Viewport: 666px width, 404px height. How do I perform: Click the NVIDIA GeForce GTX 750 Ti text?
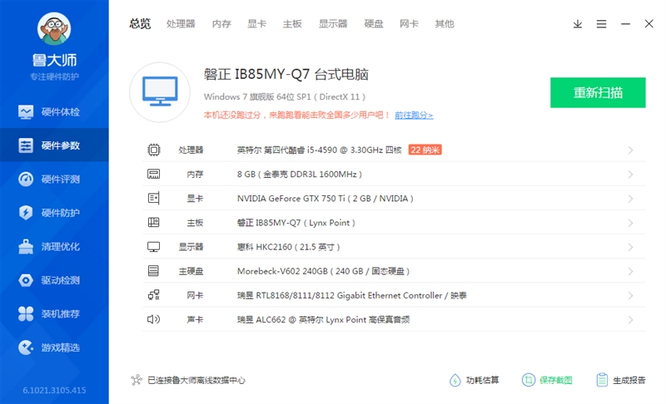pos(325,199)
